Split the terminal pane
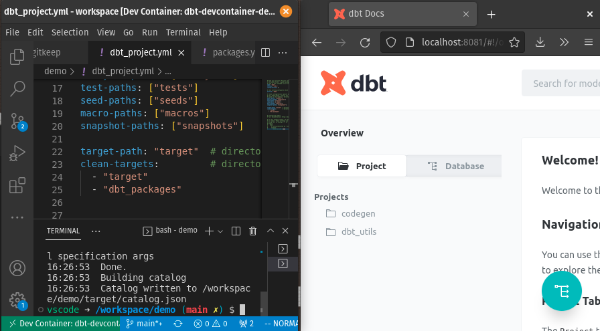 (x=236, y=231)
